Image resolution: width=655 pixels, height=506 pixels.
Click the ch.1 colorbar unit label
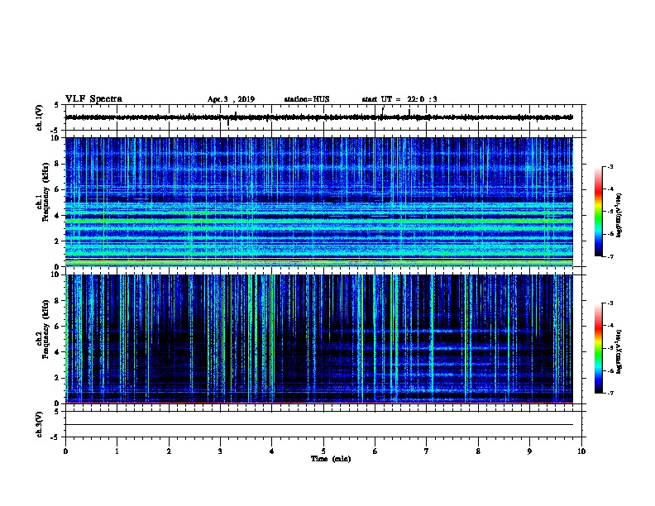(619, 215)
